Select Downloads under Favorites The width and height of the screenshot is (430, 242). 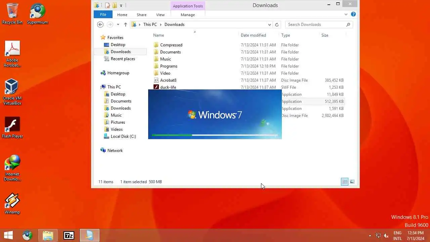121,52
